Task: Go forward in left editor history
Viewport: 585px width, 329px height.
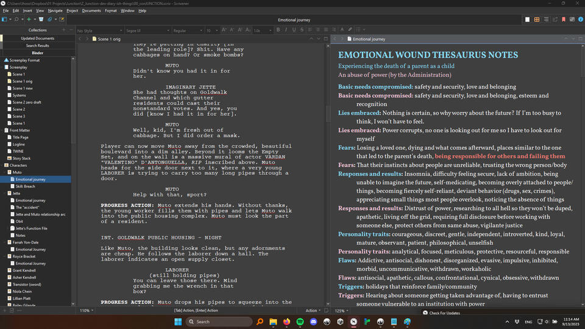Action: tap(87, 39)
